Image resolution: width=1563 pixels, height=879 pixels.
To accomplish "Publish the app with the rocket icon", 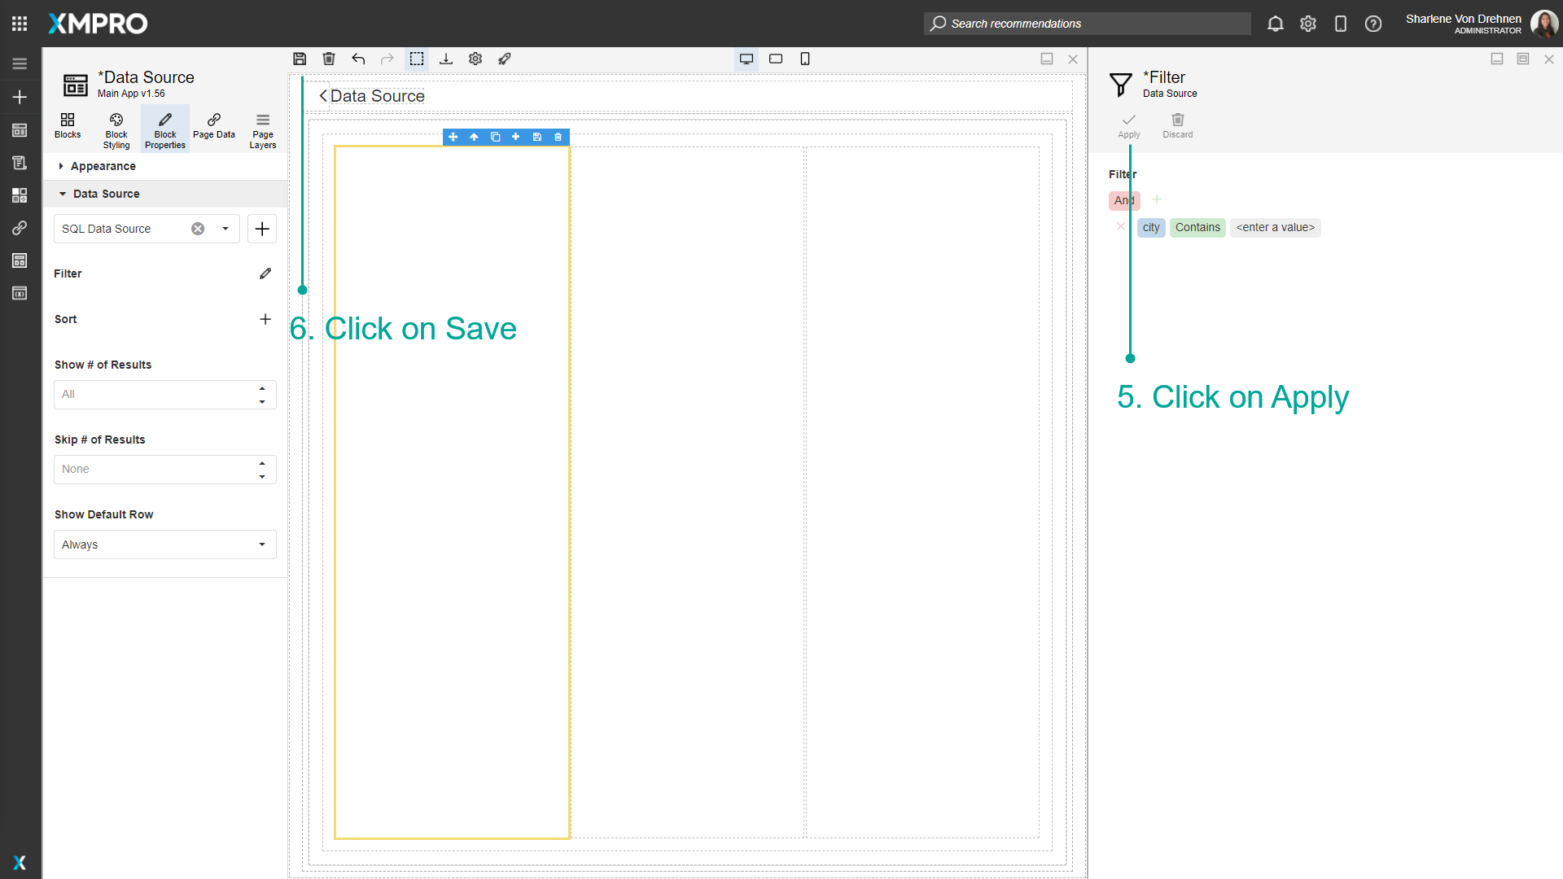I will [x=504, y=59].
